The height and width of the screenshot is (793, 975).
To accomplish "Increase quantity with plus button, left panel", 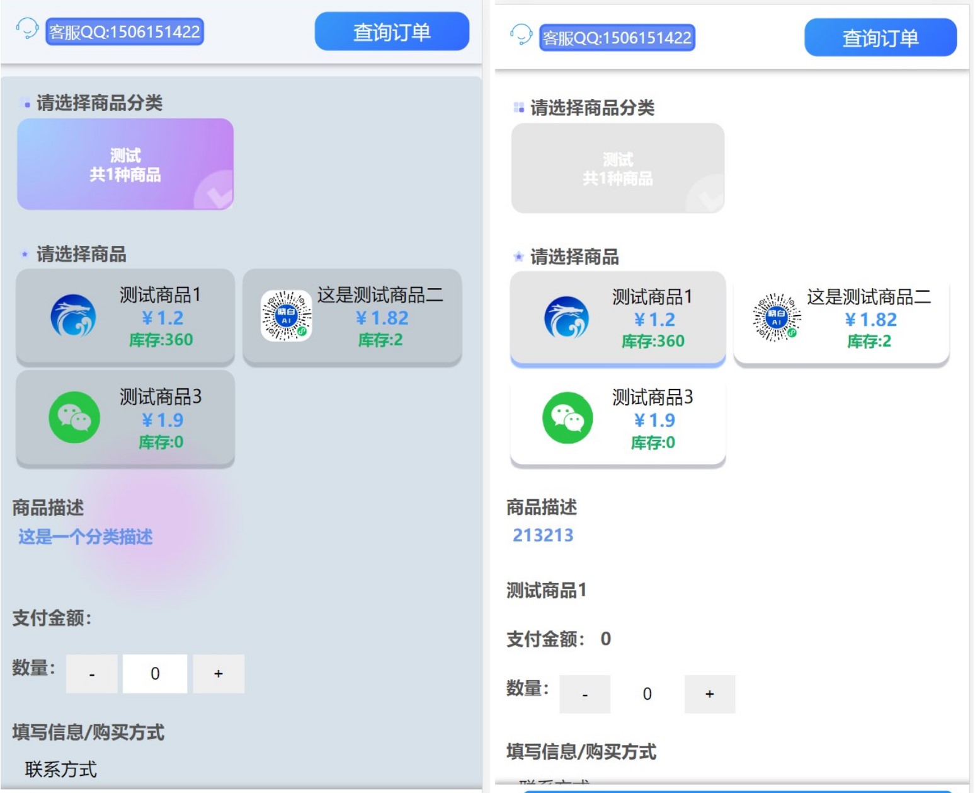I will [x=219, y=674].
